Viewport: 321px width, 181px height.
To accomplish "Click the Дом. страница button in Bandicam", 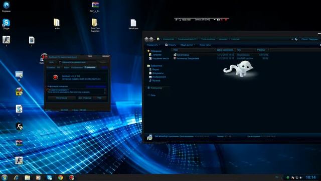I will [85, 98].
